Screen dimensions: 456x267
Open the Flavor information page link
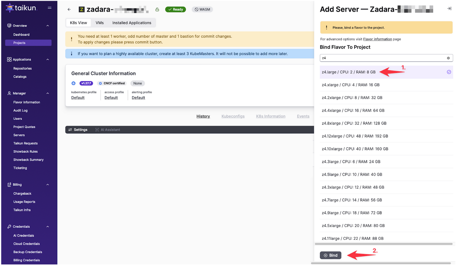377,39
